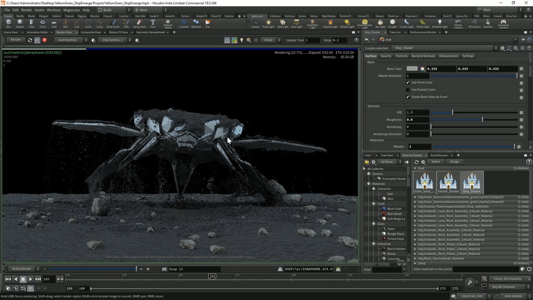Open the Active Render dropdown

click(24, 269)
